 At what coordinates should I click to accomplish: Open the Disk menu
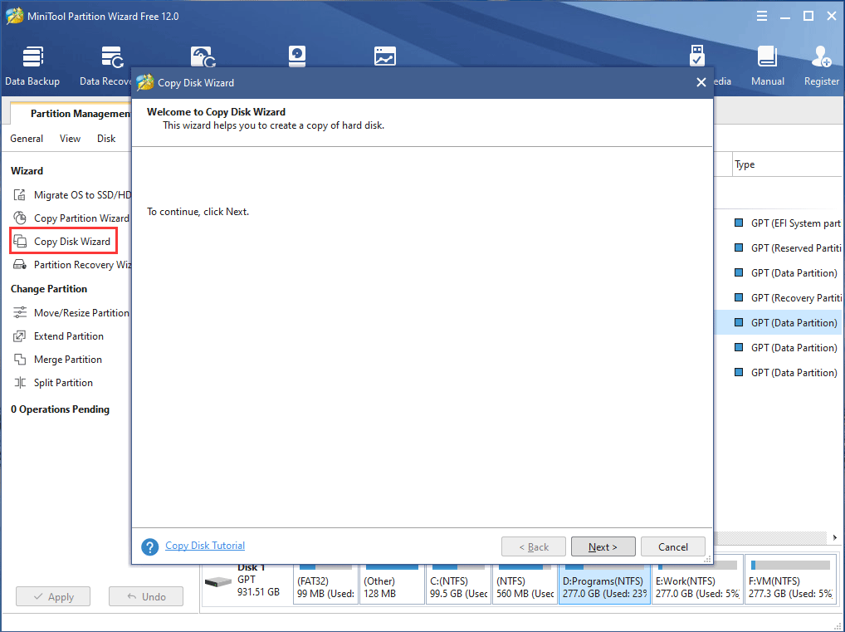[x=106, y=139]
